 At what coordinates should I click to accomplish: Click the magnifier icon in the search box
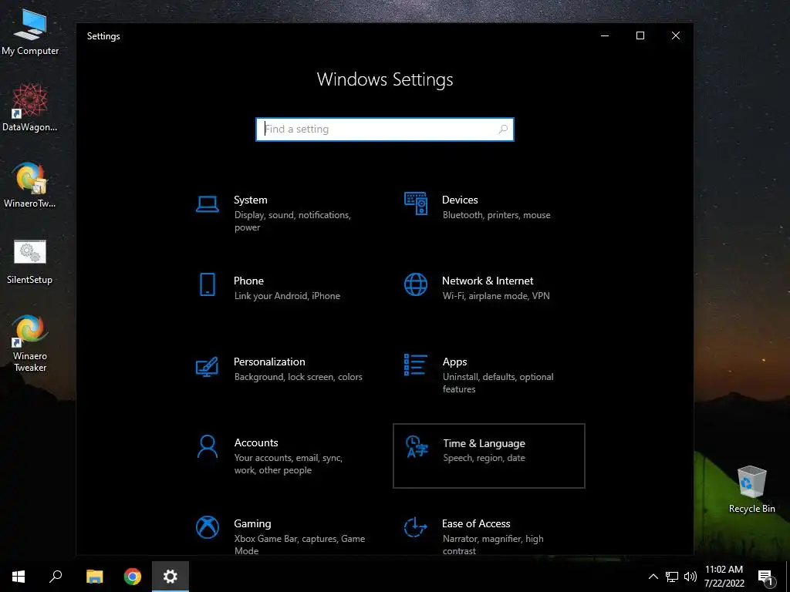tap(503, 129)
